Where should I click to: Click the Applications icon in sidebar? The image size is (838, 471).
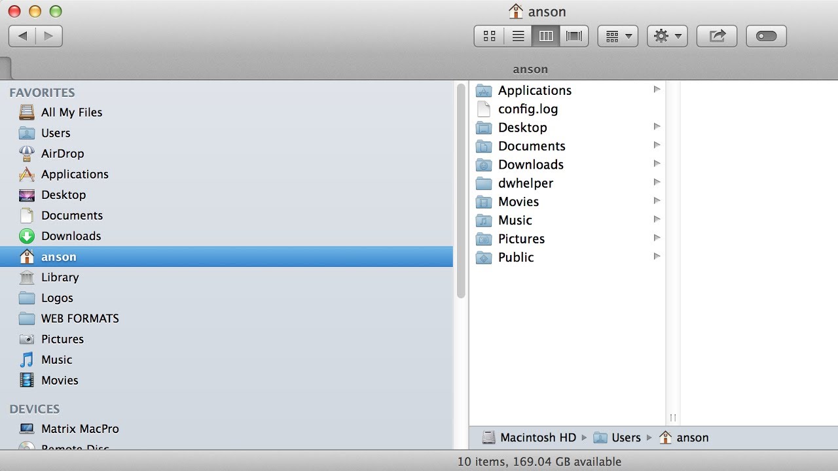[27, 174]
